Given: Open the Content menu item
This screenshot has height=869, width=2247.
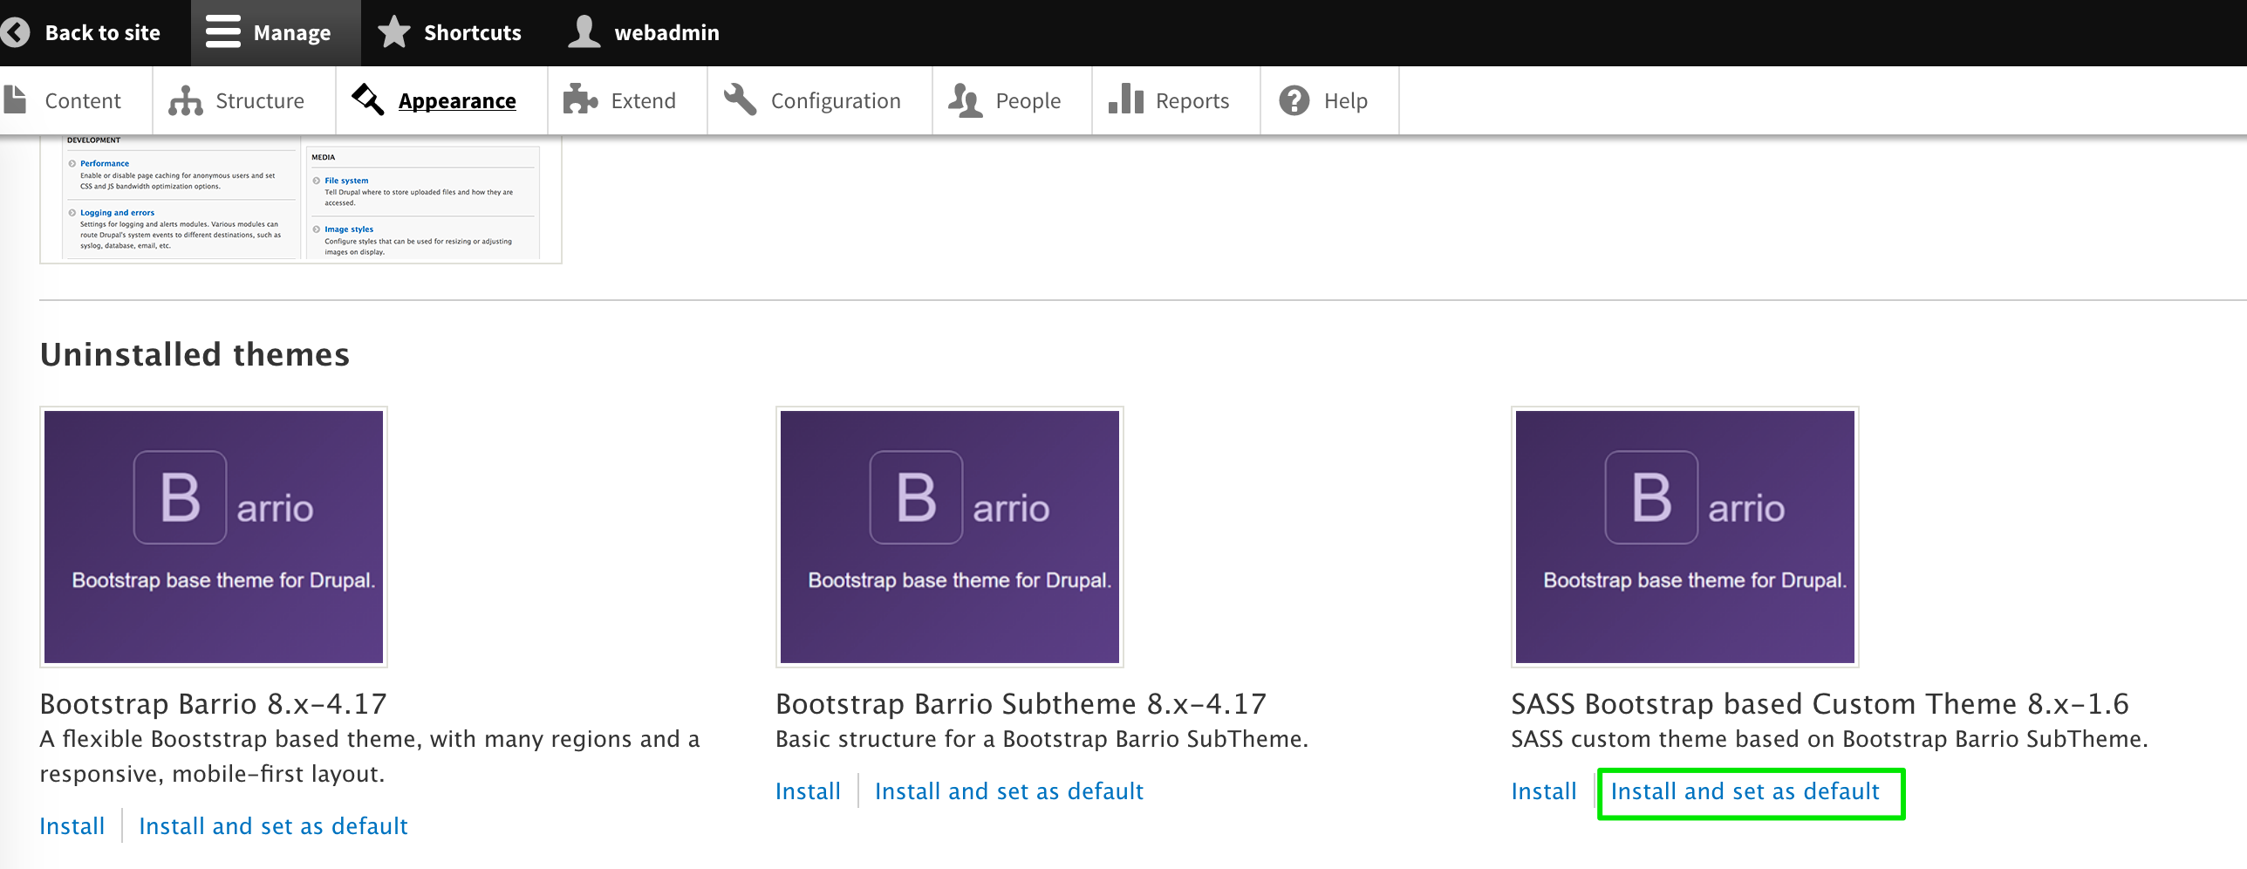Looking at the screenshot, I should [x=82, y=101].
